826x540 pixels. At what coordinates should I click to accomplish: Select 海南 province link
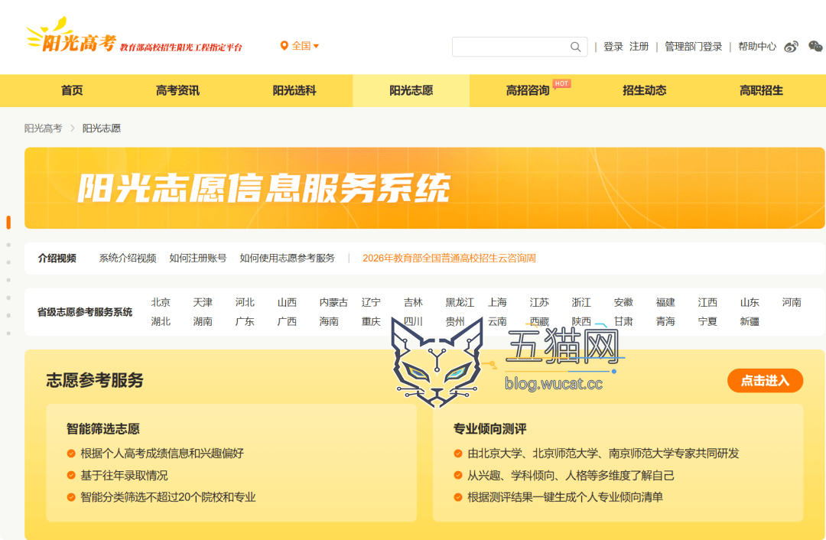[329, 321]
